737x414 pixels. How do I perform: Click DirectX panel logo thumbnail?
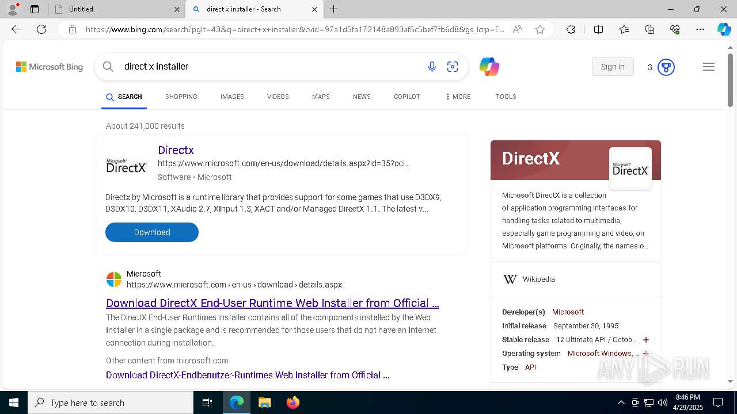[x=630, y=168]
